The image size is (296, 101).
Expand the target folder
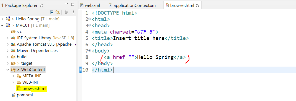pyautogui.click(x=8, y=63)
